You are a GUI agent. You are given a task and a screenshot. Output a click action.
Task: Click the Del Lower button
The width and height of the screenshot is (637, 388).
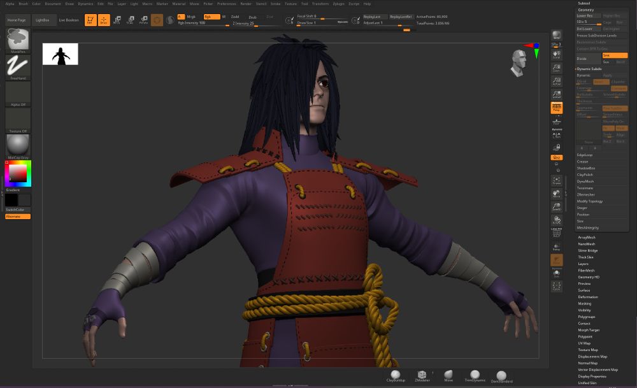coord(588,29)
